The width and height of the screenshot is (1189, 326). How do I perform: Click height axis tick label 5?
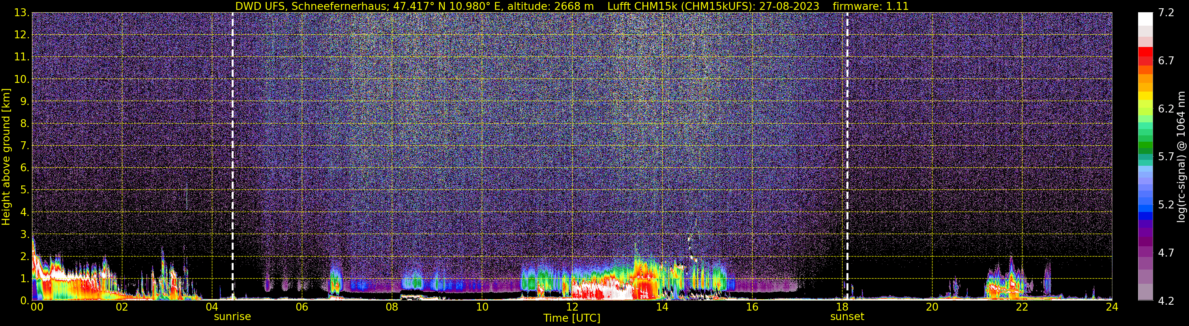tap(24, 190)
